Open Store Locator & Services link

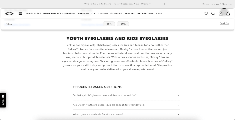217,4
